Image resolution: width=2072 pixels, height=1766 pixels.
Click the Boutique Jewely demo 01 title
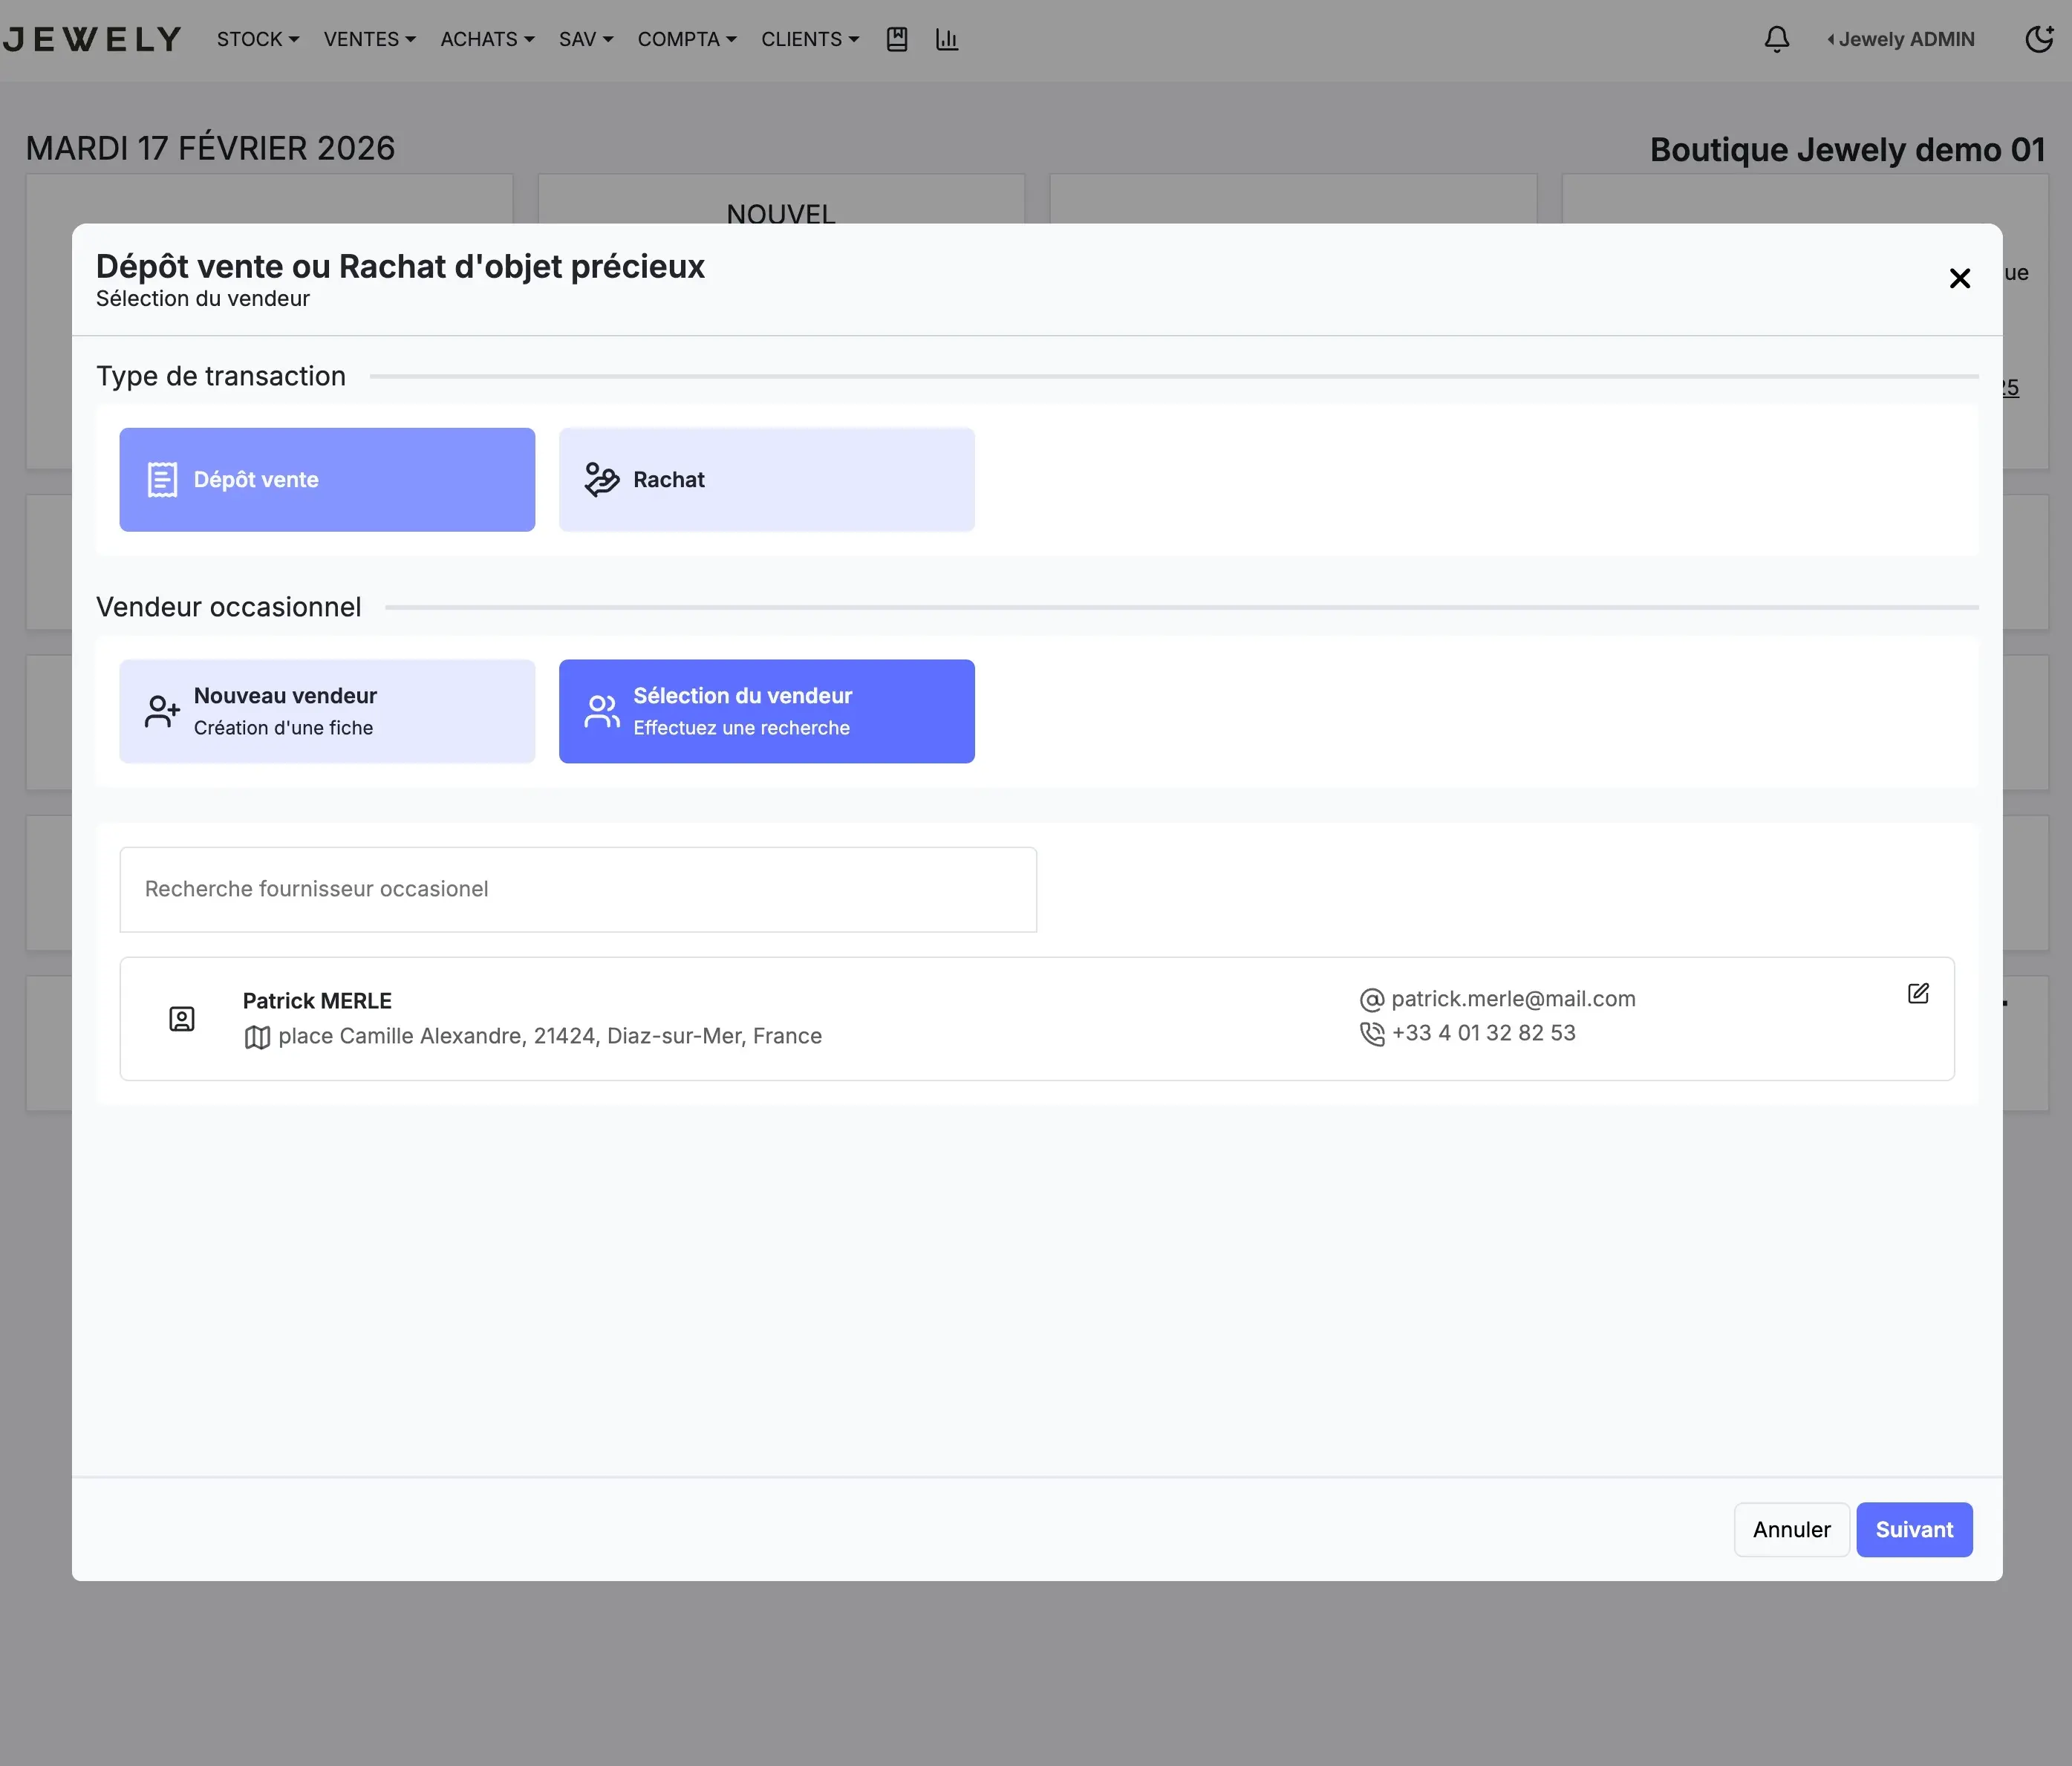tap(1847, 150)
